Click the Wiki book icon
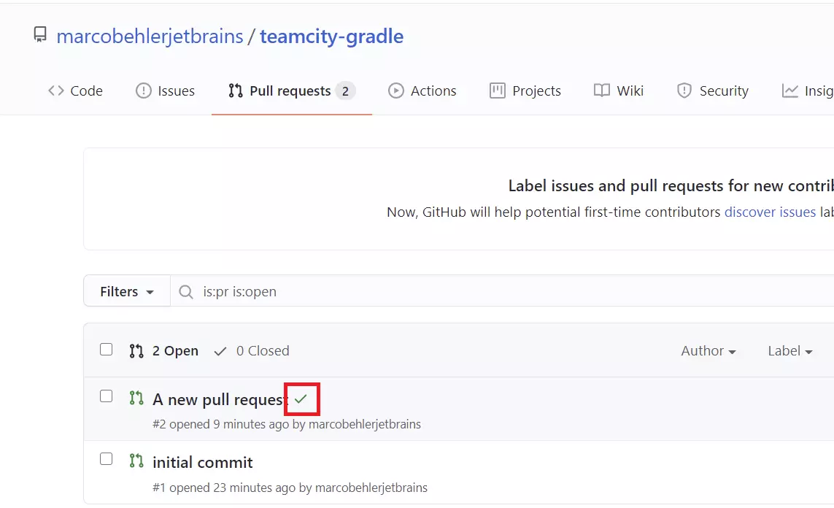The height and width of the screenshot is (508, 834). pos(601,91)
